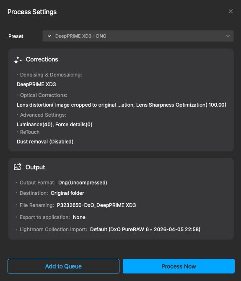Close the Process Settings dialog
This screenshot has width=241, height=281.
231,11
